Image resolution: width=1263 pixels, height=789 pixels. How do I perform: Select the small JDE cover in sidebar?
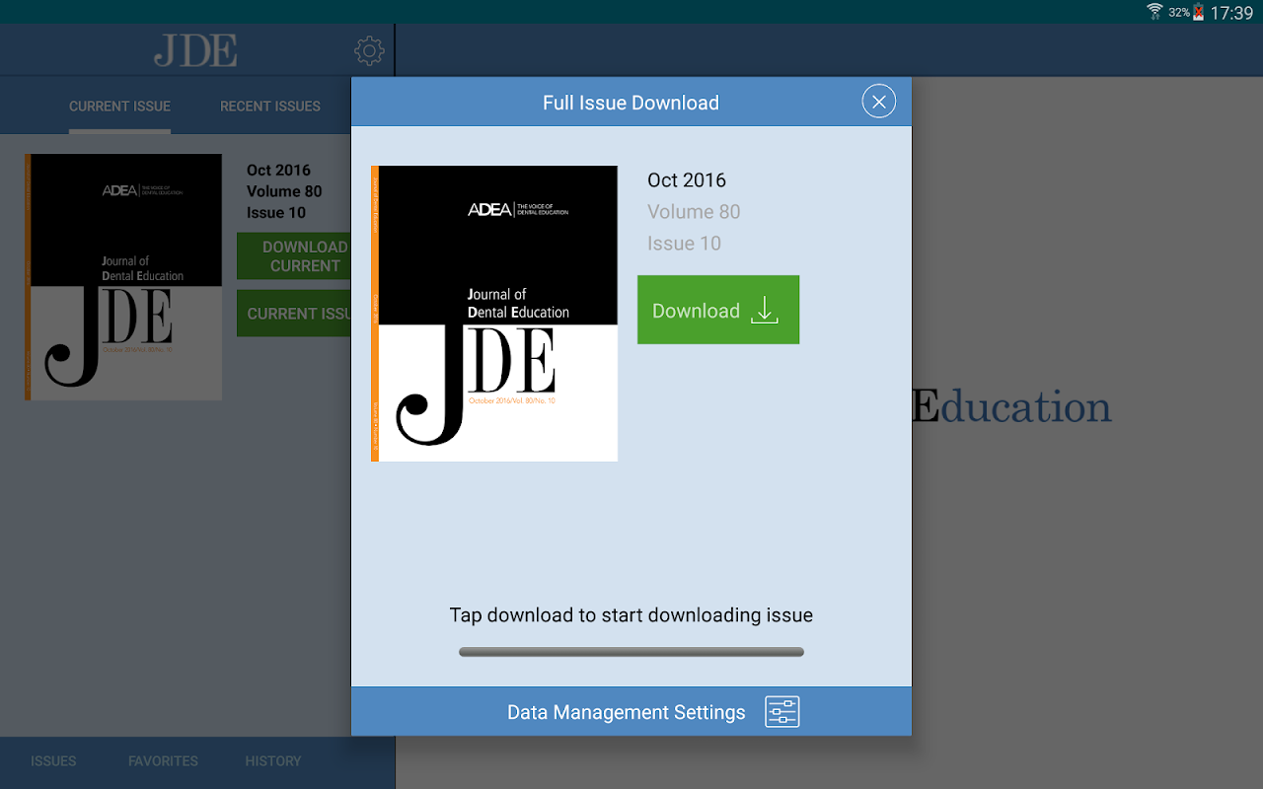coord(123,277)
